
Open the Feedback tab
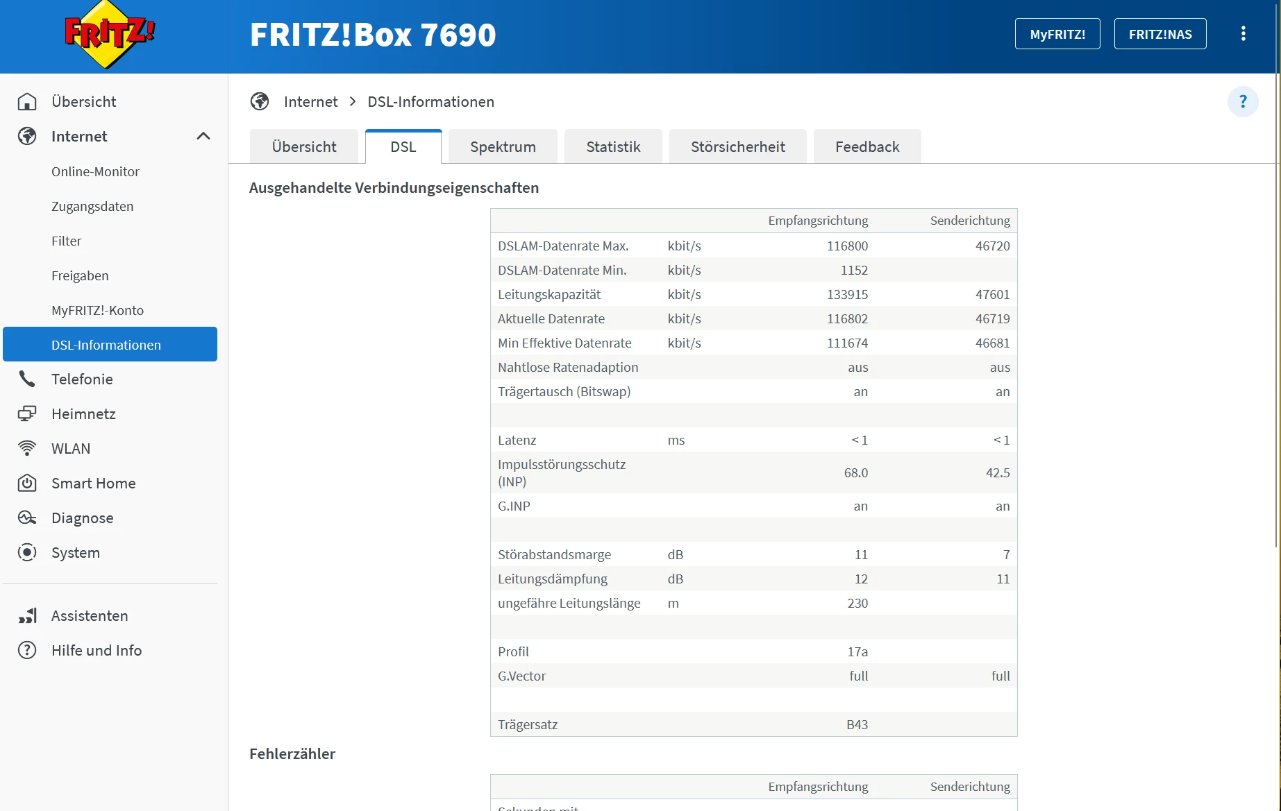tap(867, 146)
